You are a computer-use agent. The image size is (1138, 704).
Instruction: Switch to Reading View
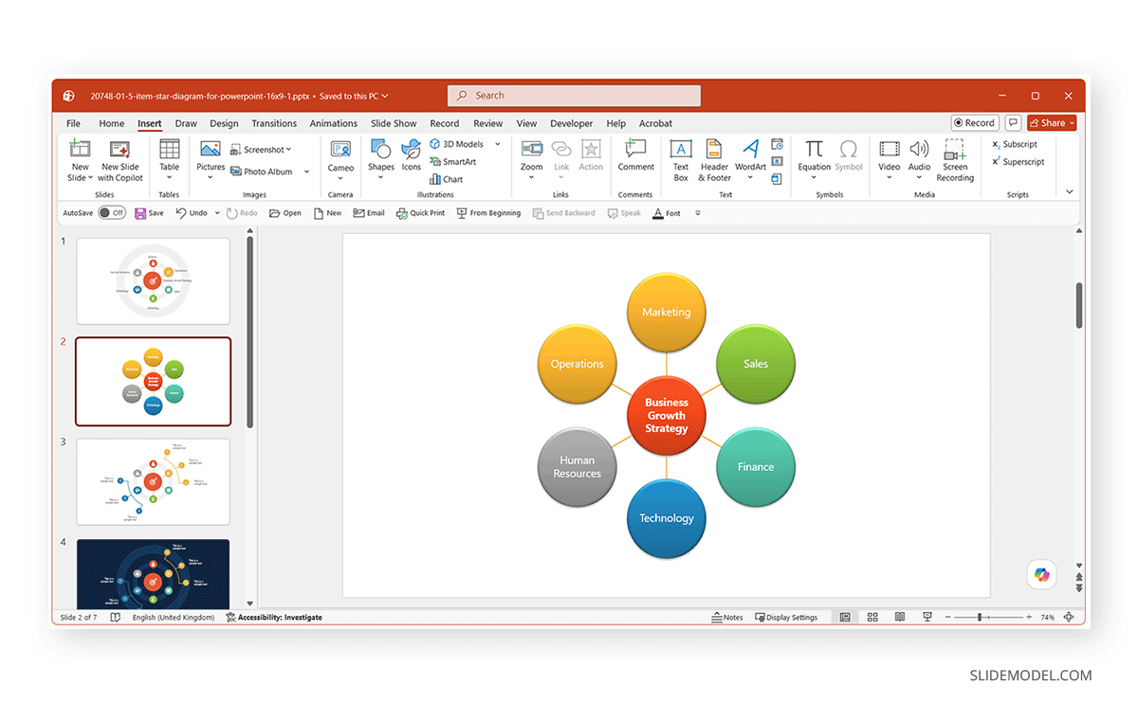pyautogui.click(x=900, y=617)
